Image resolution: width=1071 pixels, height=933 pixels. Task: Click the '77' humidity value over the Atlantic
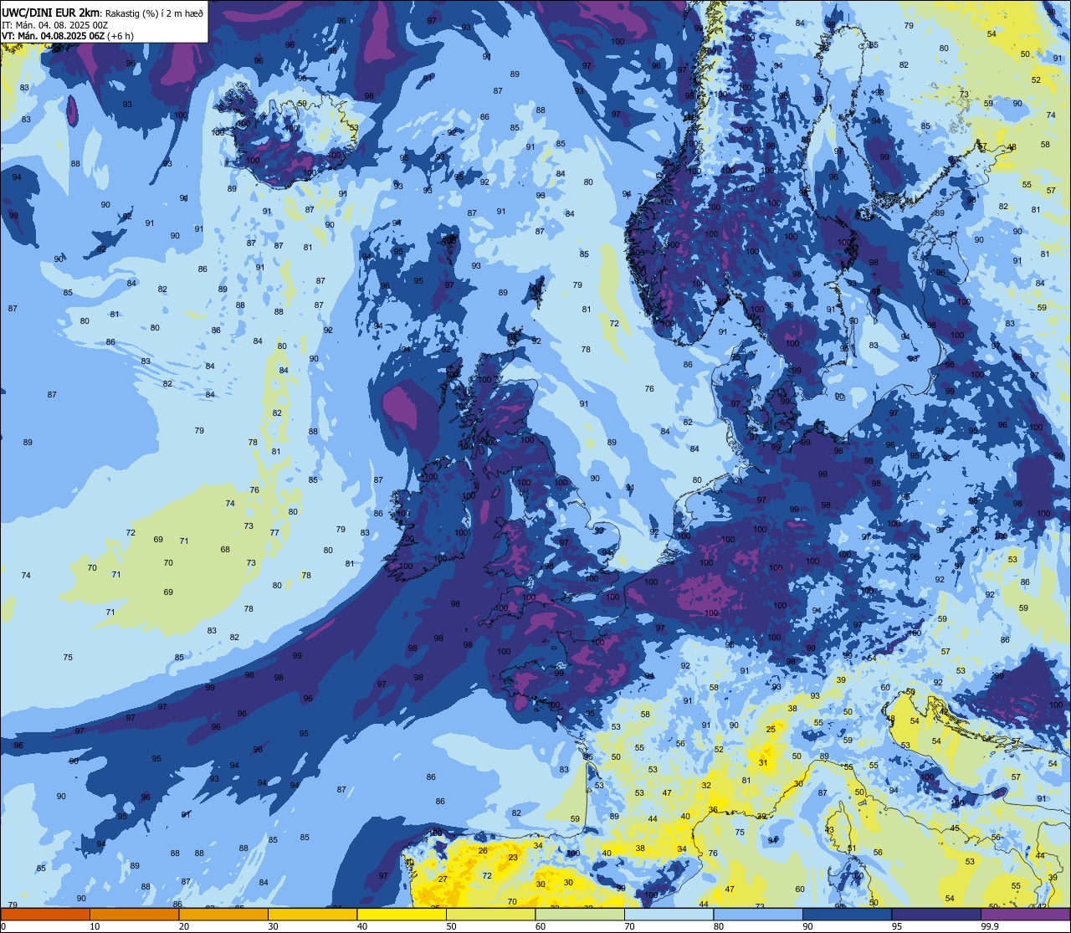point(274,532)
